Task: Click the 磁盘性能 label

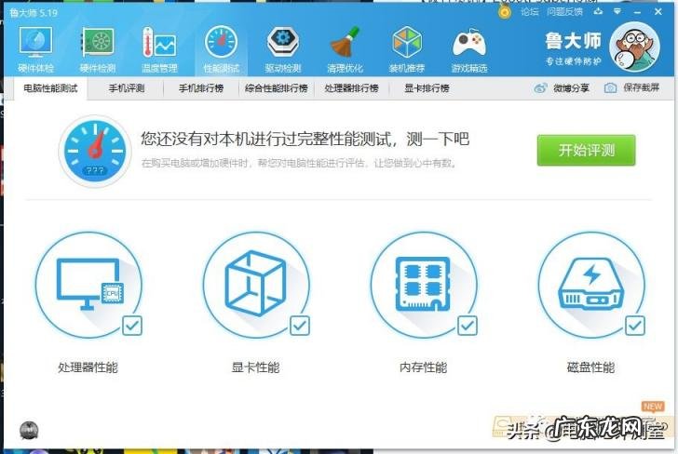Action: tap(590, 367)
